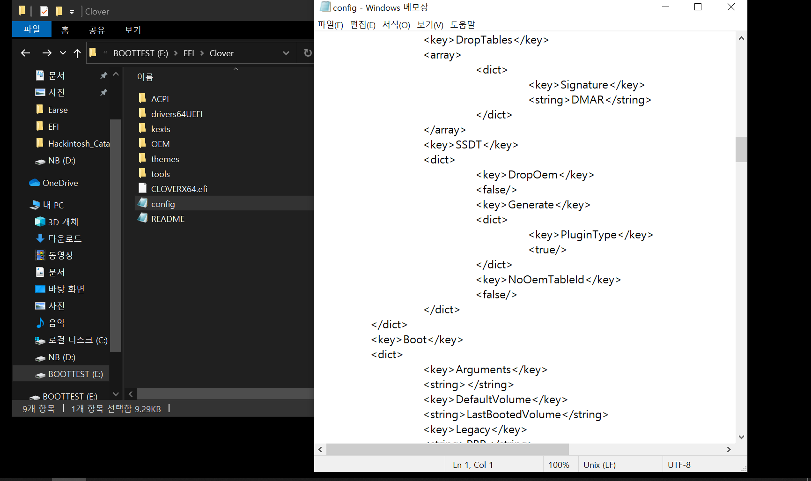The width and height of the screenshot is (811, 481).
Task: Click Notepad vertical scrollbar thumb
Action: [741, 149]
